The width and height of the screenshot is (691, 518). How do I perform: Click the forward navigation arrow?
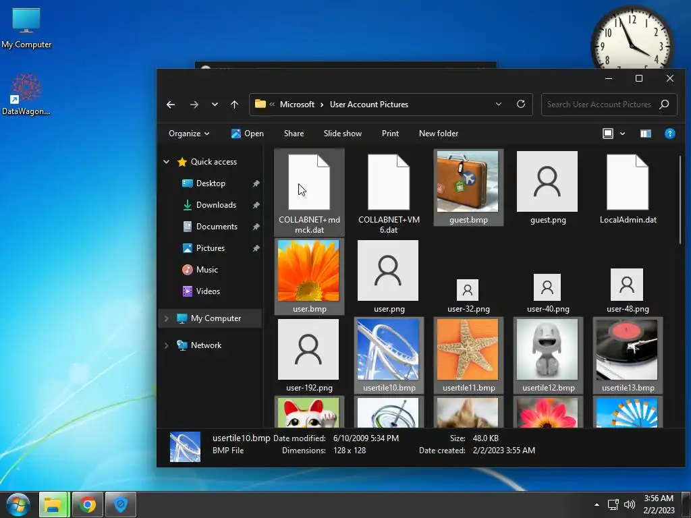[x=194, y=105]
